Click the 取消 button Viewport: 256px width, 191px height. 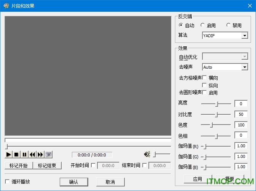pyautogui.click(x=110, y=182)
